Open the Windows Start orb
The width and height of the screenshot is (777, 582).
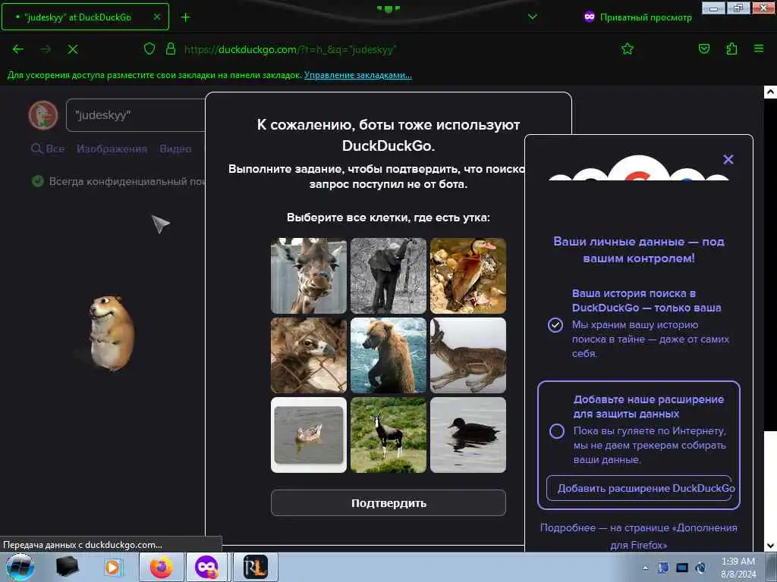tap(20, 567)
